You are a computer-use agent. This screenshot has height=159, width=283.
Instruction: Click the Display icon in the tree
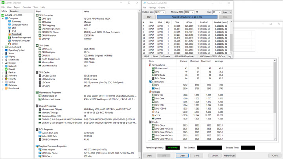6,57
